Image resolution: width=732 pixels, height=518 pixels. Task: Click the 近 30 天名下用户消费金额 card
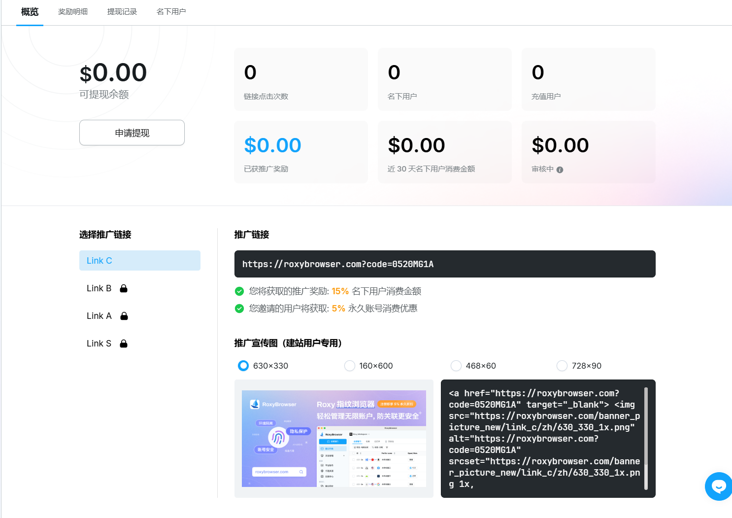point(445,152)
